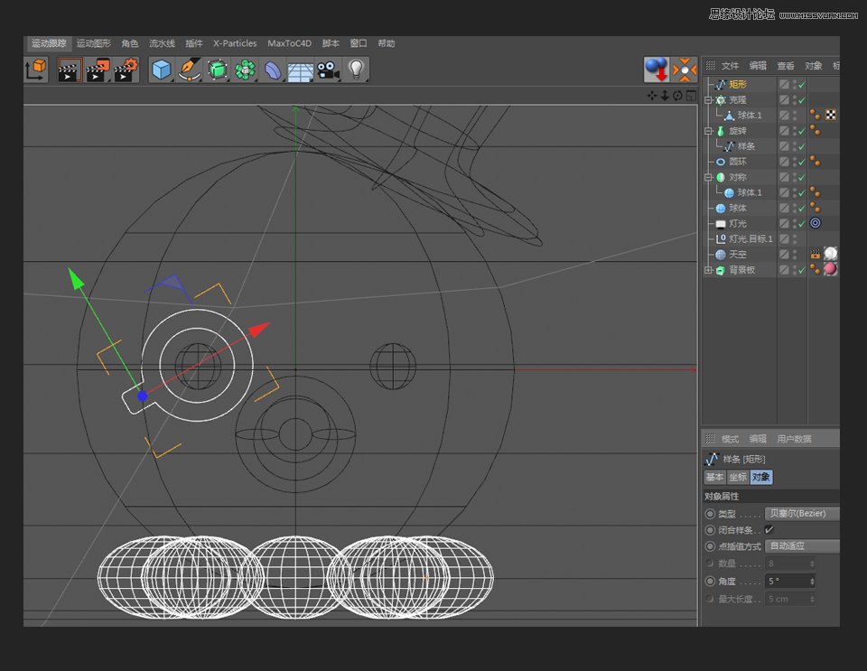Open the 类型 Bezier type dropdown
867x671 pixels.
[x=801, y=514]
